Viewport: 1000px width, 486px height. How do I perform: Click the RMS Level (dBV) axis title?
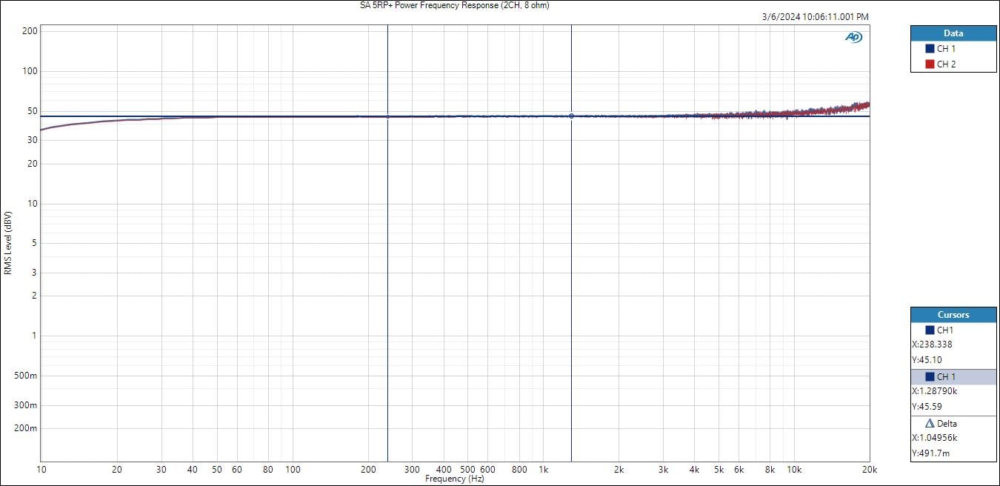(x=8, y=243)
